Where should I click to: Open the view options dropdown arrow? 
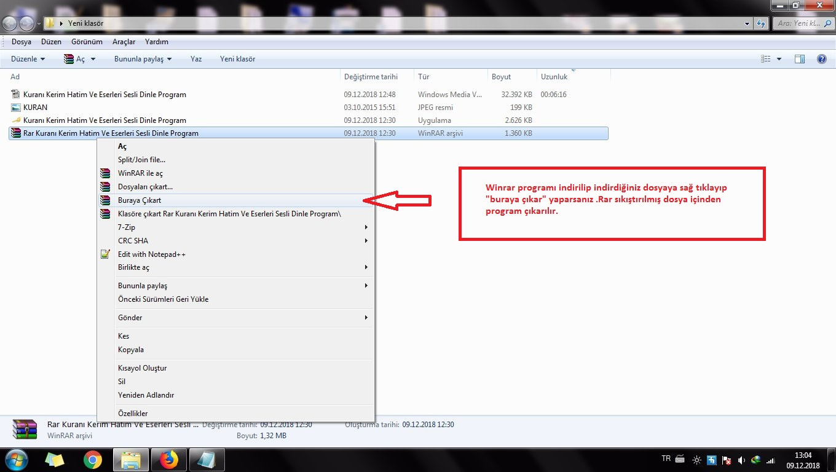(x=779, y=59)
